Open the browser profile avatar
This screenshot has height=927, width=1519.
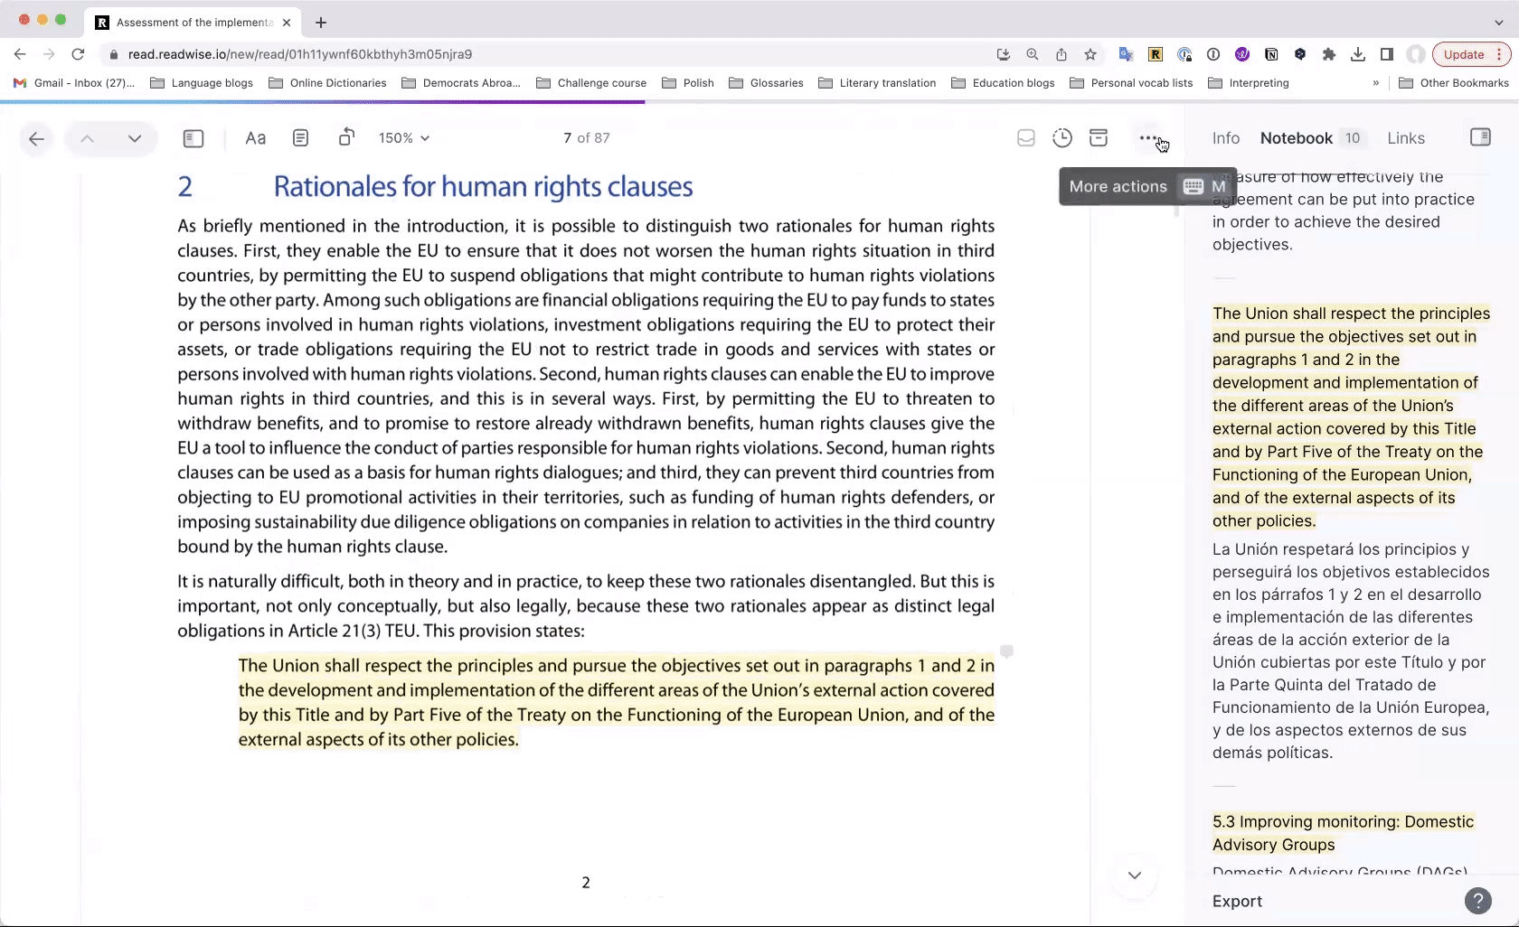[1416, 54]
